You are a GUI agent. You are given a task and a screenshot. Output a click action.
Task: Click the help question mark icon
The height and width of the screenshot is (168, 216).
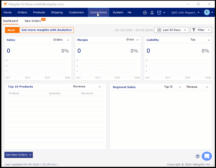tap(198, 156)
